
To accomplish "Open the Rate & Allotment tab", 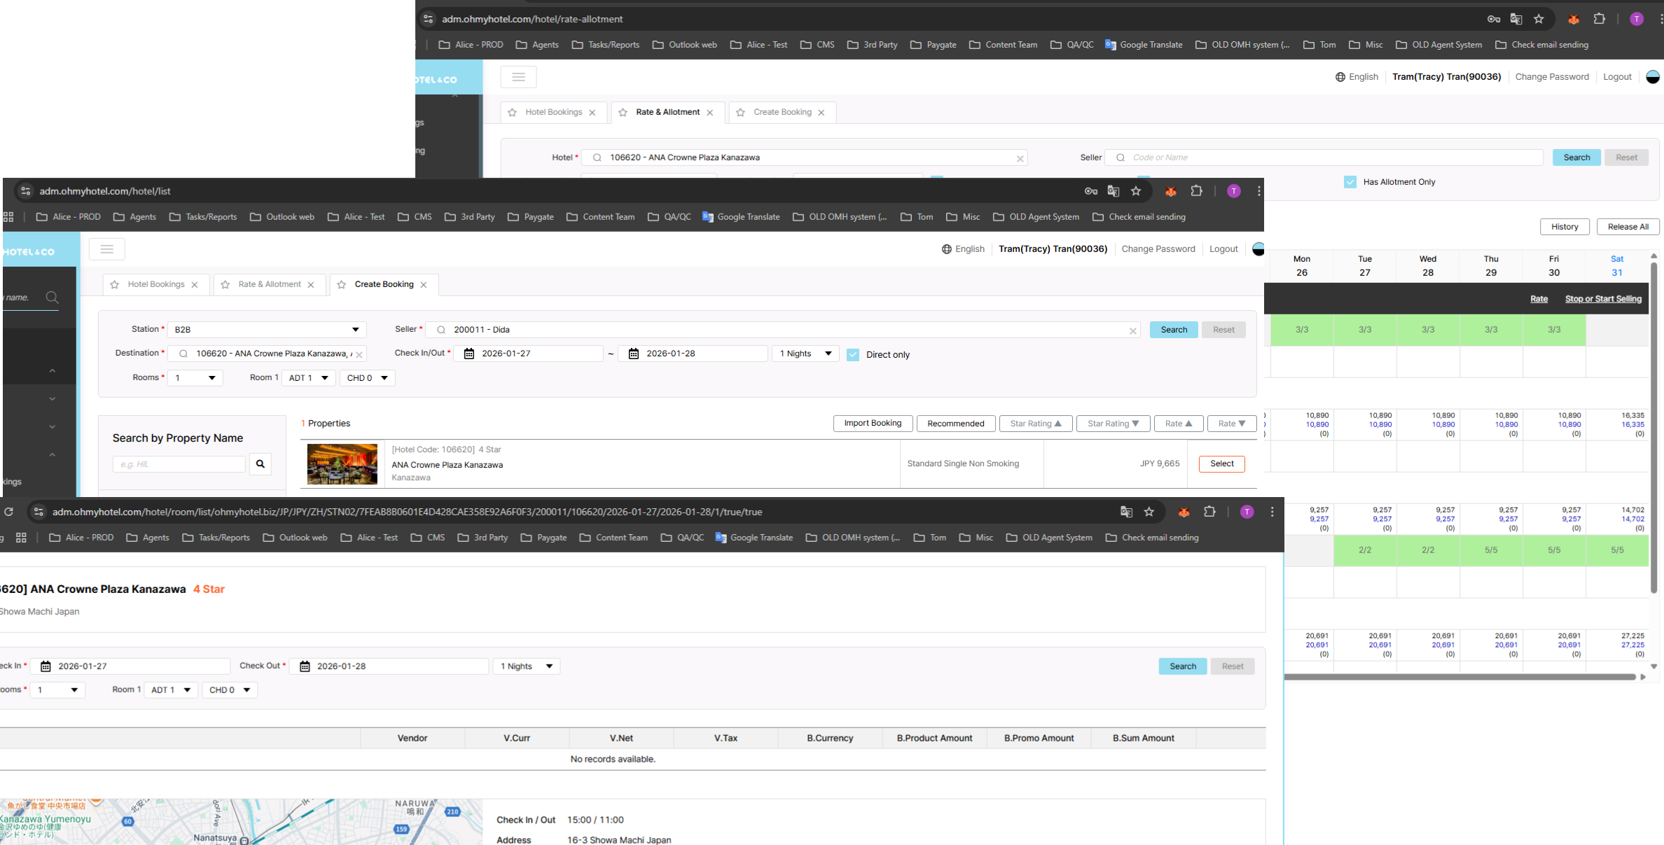I will click(x=269, y=284).
